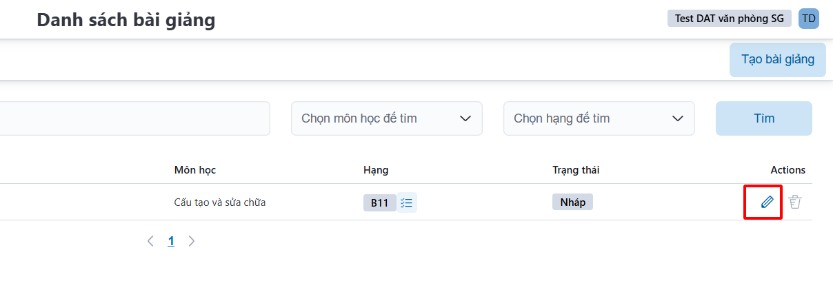Click the trash delete icon in Actions column
Image resolution: width=833 pixels, height=303 pixels.
[795, 202]
